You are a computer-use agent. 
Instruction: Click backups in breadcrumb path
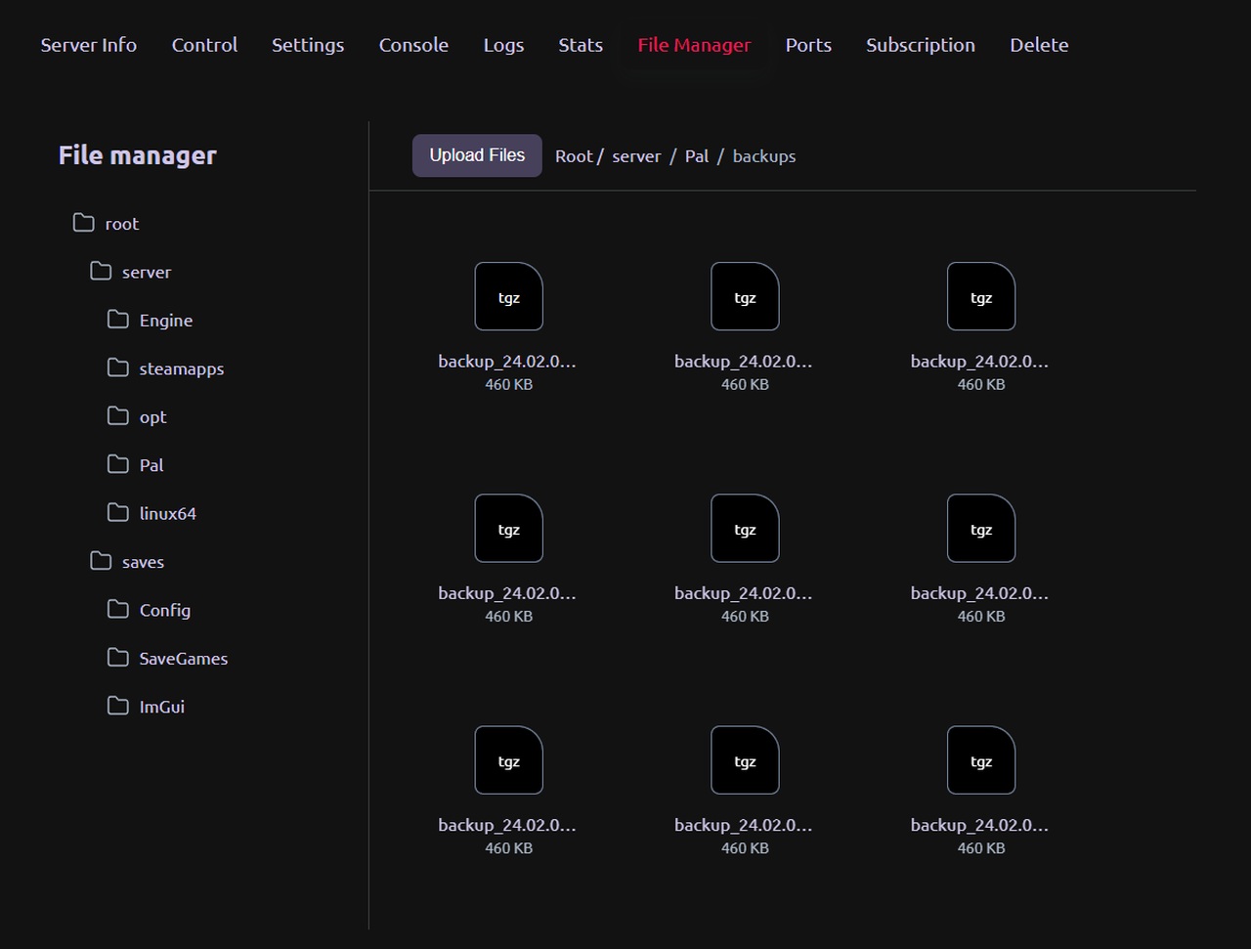[x=764, y=156]
